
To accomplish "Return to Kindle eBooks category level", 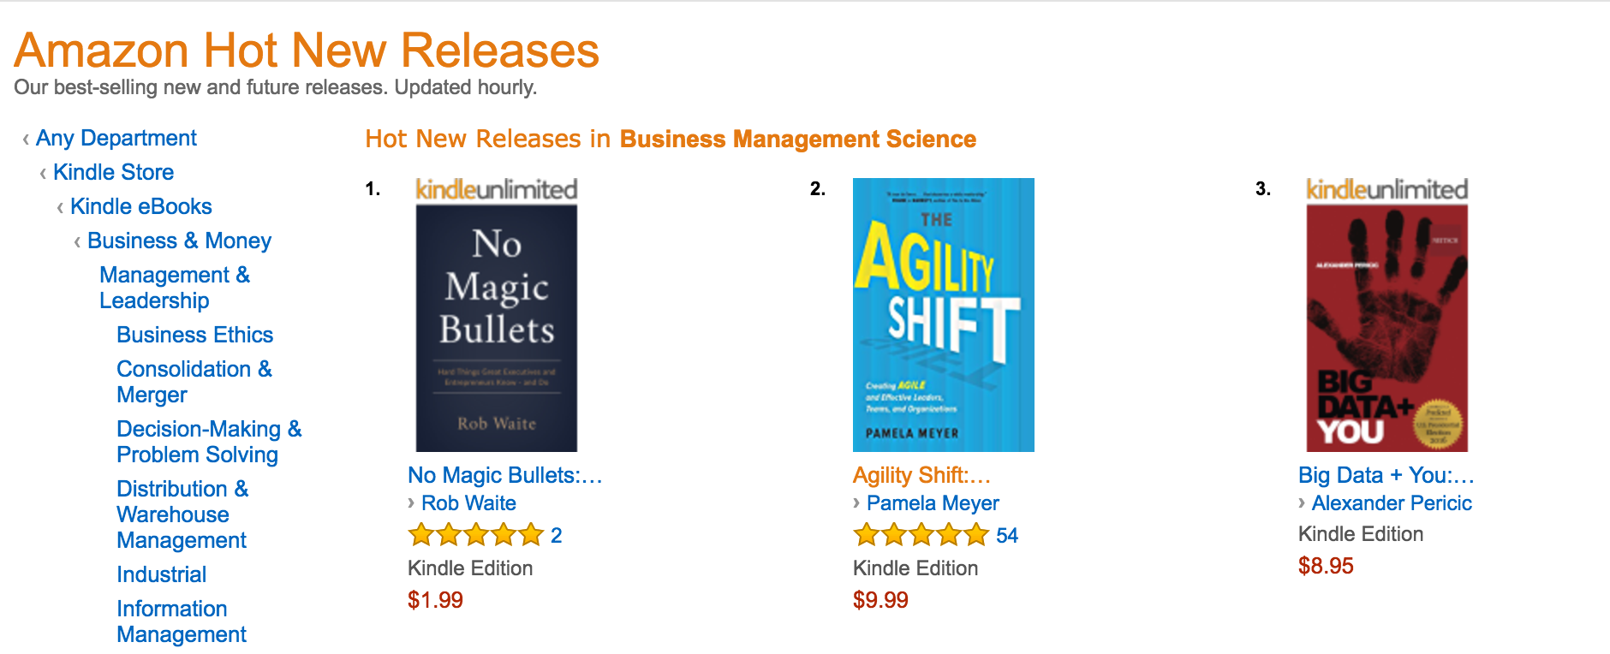I will pyautogui.click(x=141, y=206).
